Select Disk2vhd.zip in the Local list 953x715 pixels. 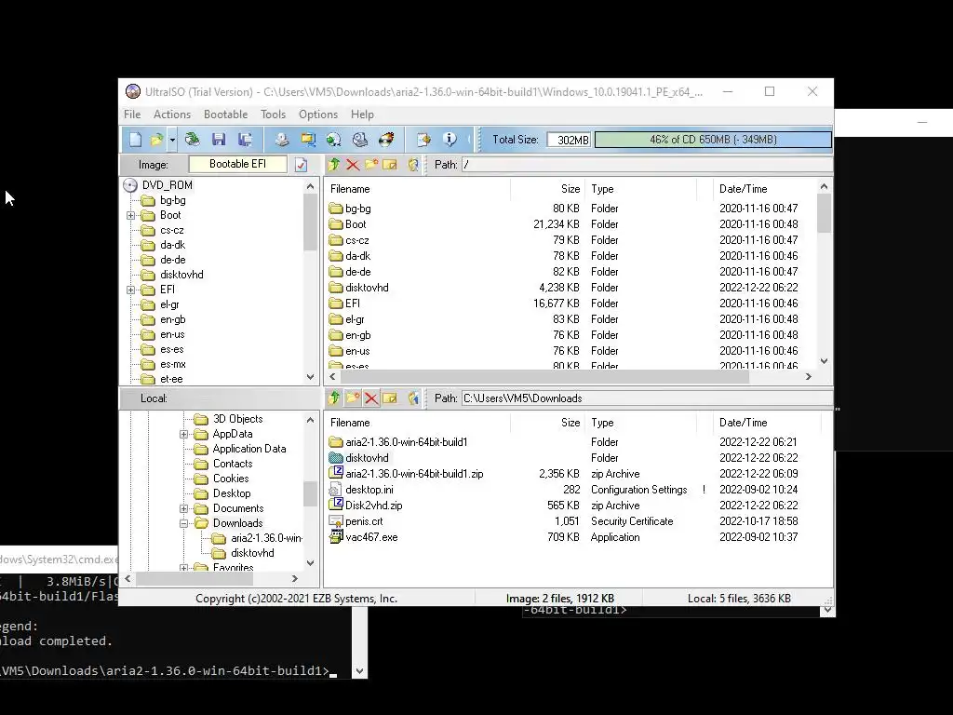click(x=577, y=506)
